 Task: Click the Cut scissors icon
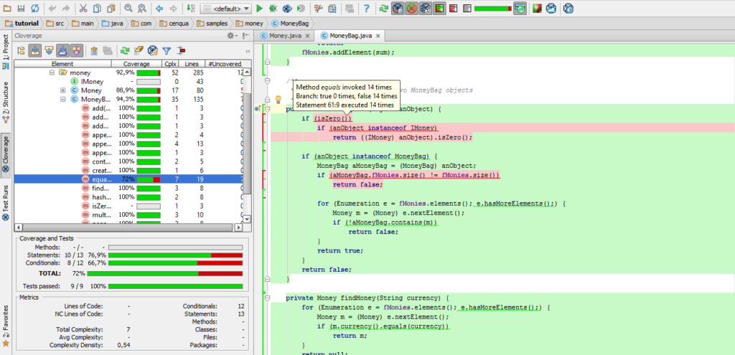pos(83,8)
